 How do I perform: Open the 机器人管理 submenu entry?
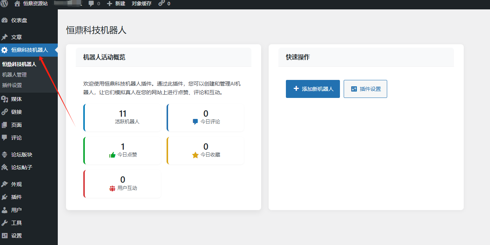coord(15,75)
